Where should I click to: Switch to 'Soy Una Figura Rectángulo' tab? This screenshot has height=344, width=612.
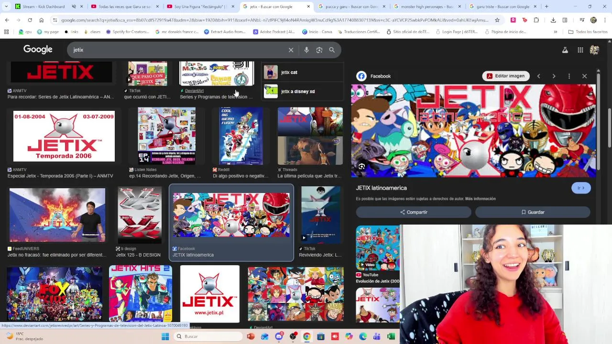pyautogui.click(x=201, y=7)
